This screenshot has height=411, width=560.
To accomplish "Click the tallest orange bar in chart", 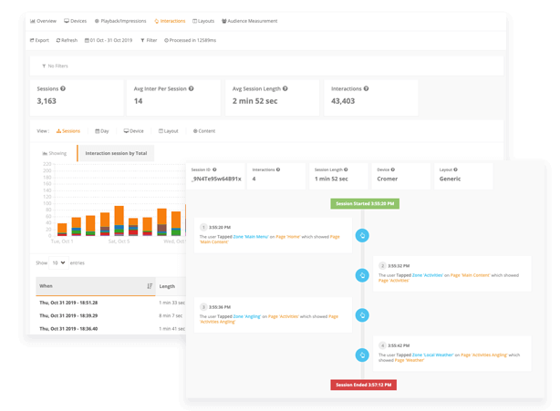I will click(119, 215).
